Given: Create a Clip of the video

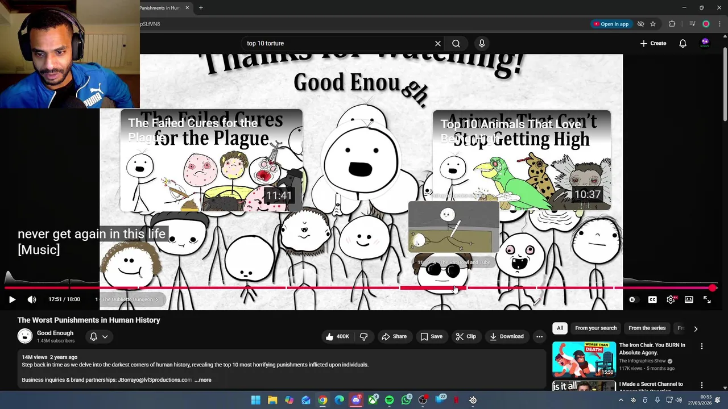Looking at the screenshot, I should 466,336.
